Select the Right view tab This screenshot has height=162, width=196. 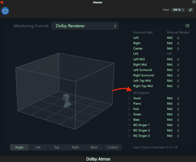(x=75, y=147)
